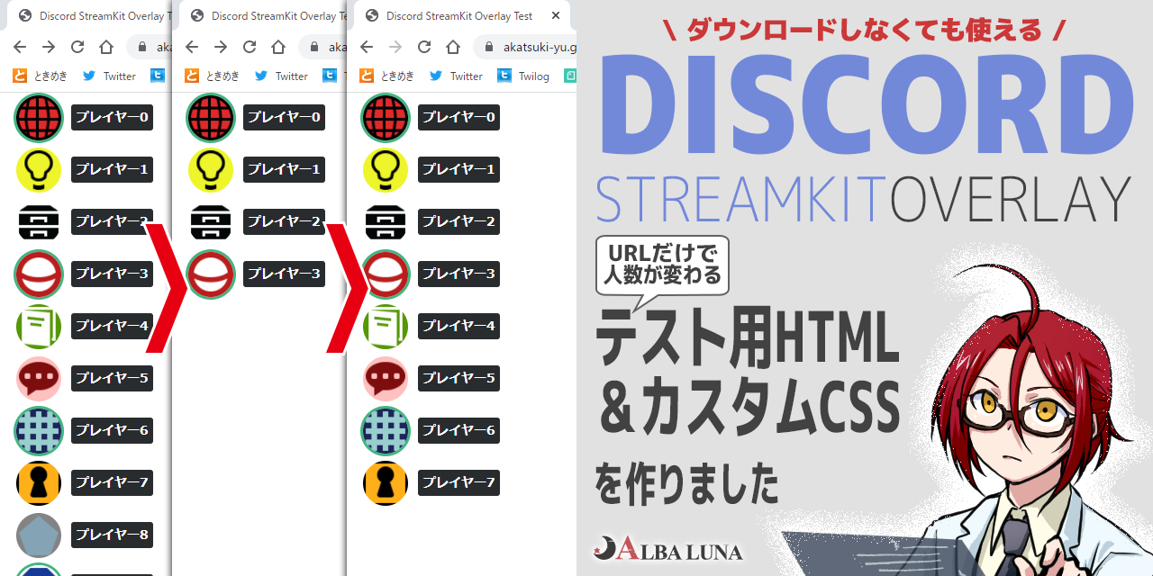Click the gray pentagon avatar of プレイヤー8 in the leftmost window

tap(39, 535)
